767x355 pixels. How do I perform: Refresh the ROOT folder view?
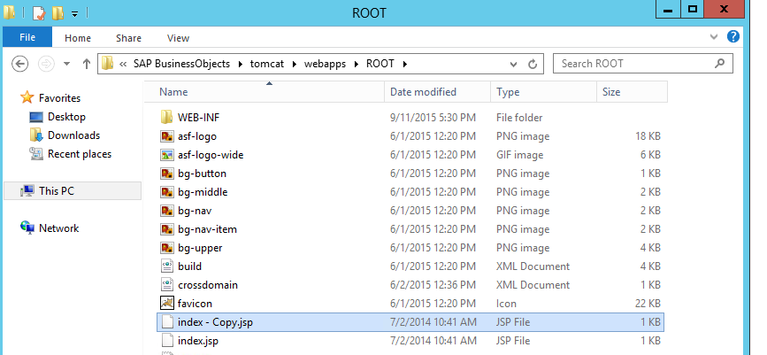point(533,64)
